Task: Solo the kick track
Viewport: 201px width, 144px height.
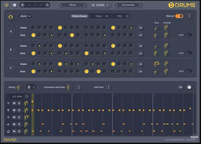Action: coord(19,131)
